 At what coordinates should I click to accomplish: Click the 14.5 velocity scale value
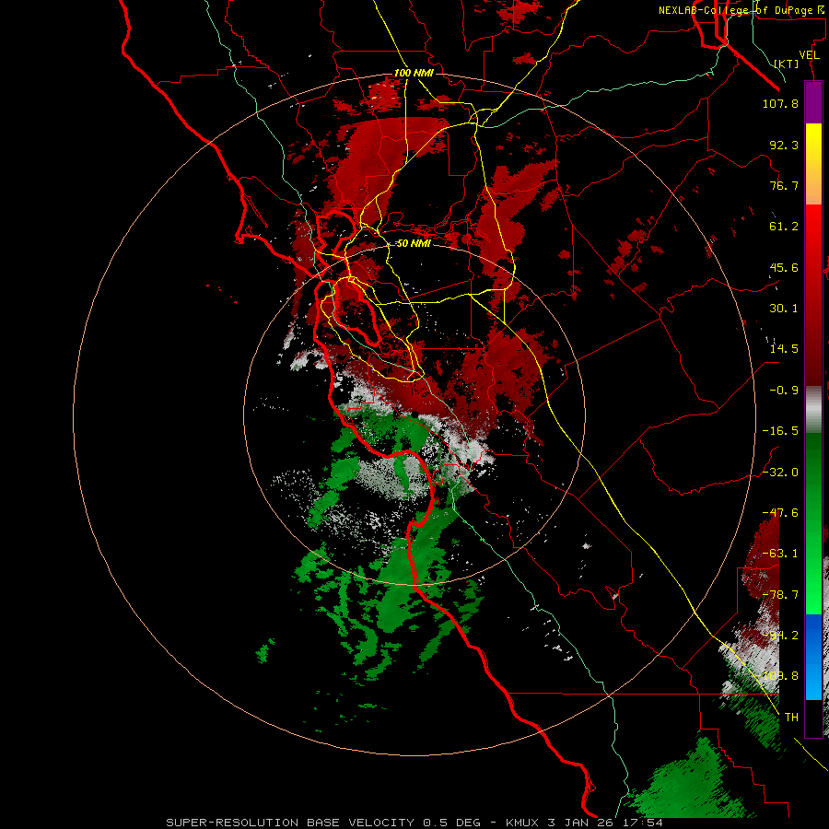point(784,349)
